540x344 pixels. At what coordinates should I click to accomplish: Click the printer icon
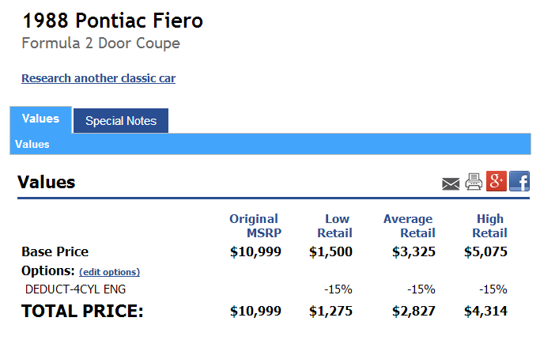[x=474, y=181]
